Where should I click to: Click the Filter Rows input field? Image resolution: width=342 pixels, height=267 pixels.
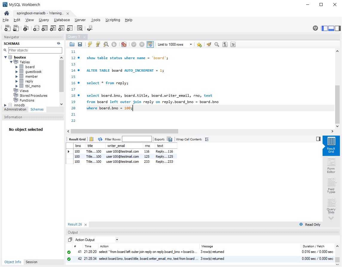pyautogui.click(x=137, y=139)
